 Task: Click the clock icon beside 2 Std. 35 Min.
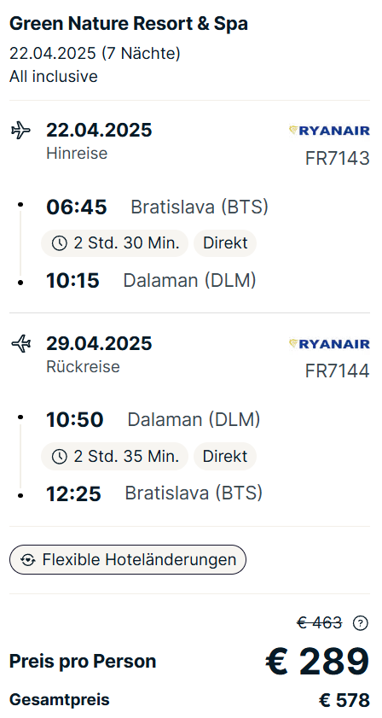tap(60, 457)
